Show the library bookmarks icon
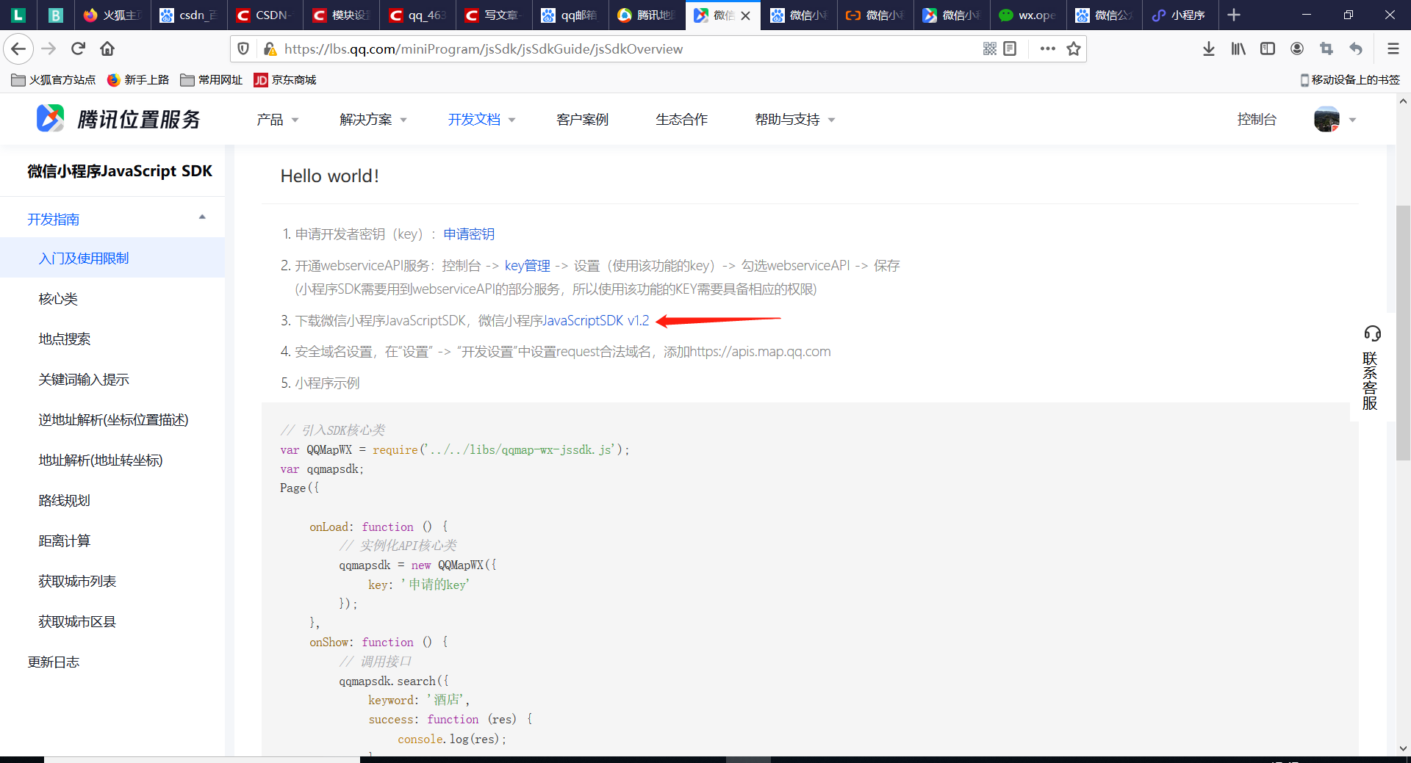This screenshot has height=763, width=1411. (1238, 49)
